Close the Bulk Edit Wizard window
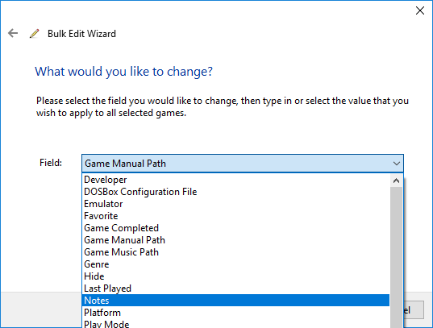 (420, 10)
